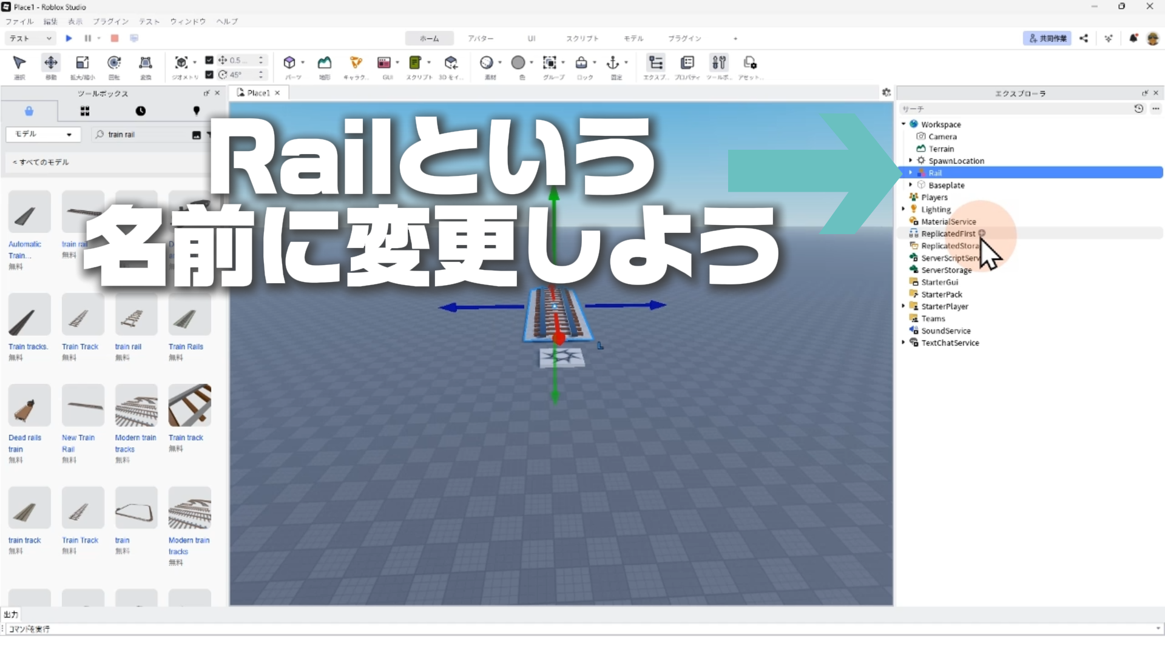
Task: Open the Model ribbon tab
Action: pyautogui.click(x=633, y=38)
